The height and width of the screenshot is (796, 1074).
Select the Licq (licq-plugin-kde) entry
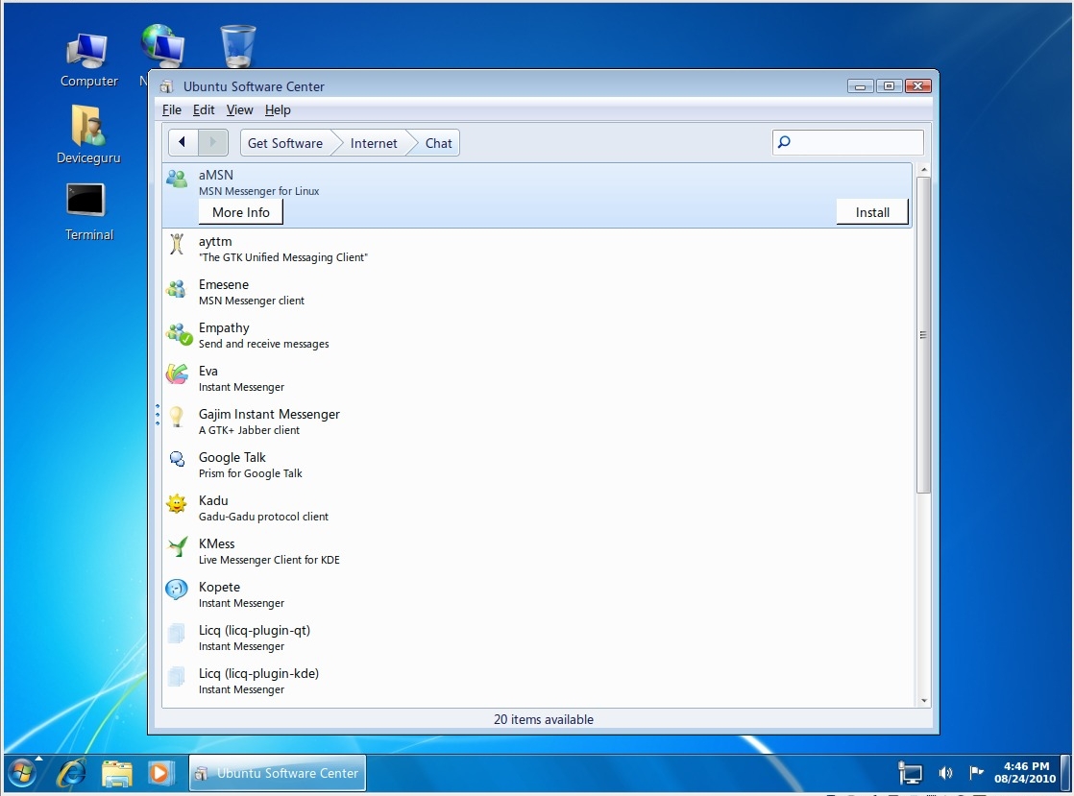point(537,681)
